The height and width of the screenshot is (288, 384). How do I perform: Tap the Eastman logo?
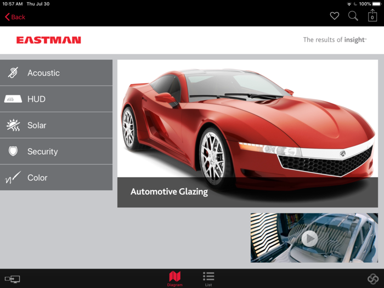(49, 40)
